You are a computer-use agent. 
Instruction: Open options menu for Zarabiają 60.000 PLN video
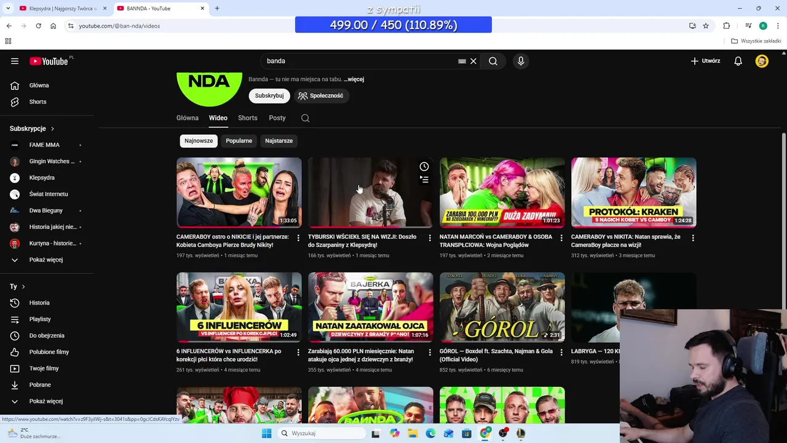point(430,352)
